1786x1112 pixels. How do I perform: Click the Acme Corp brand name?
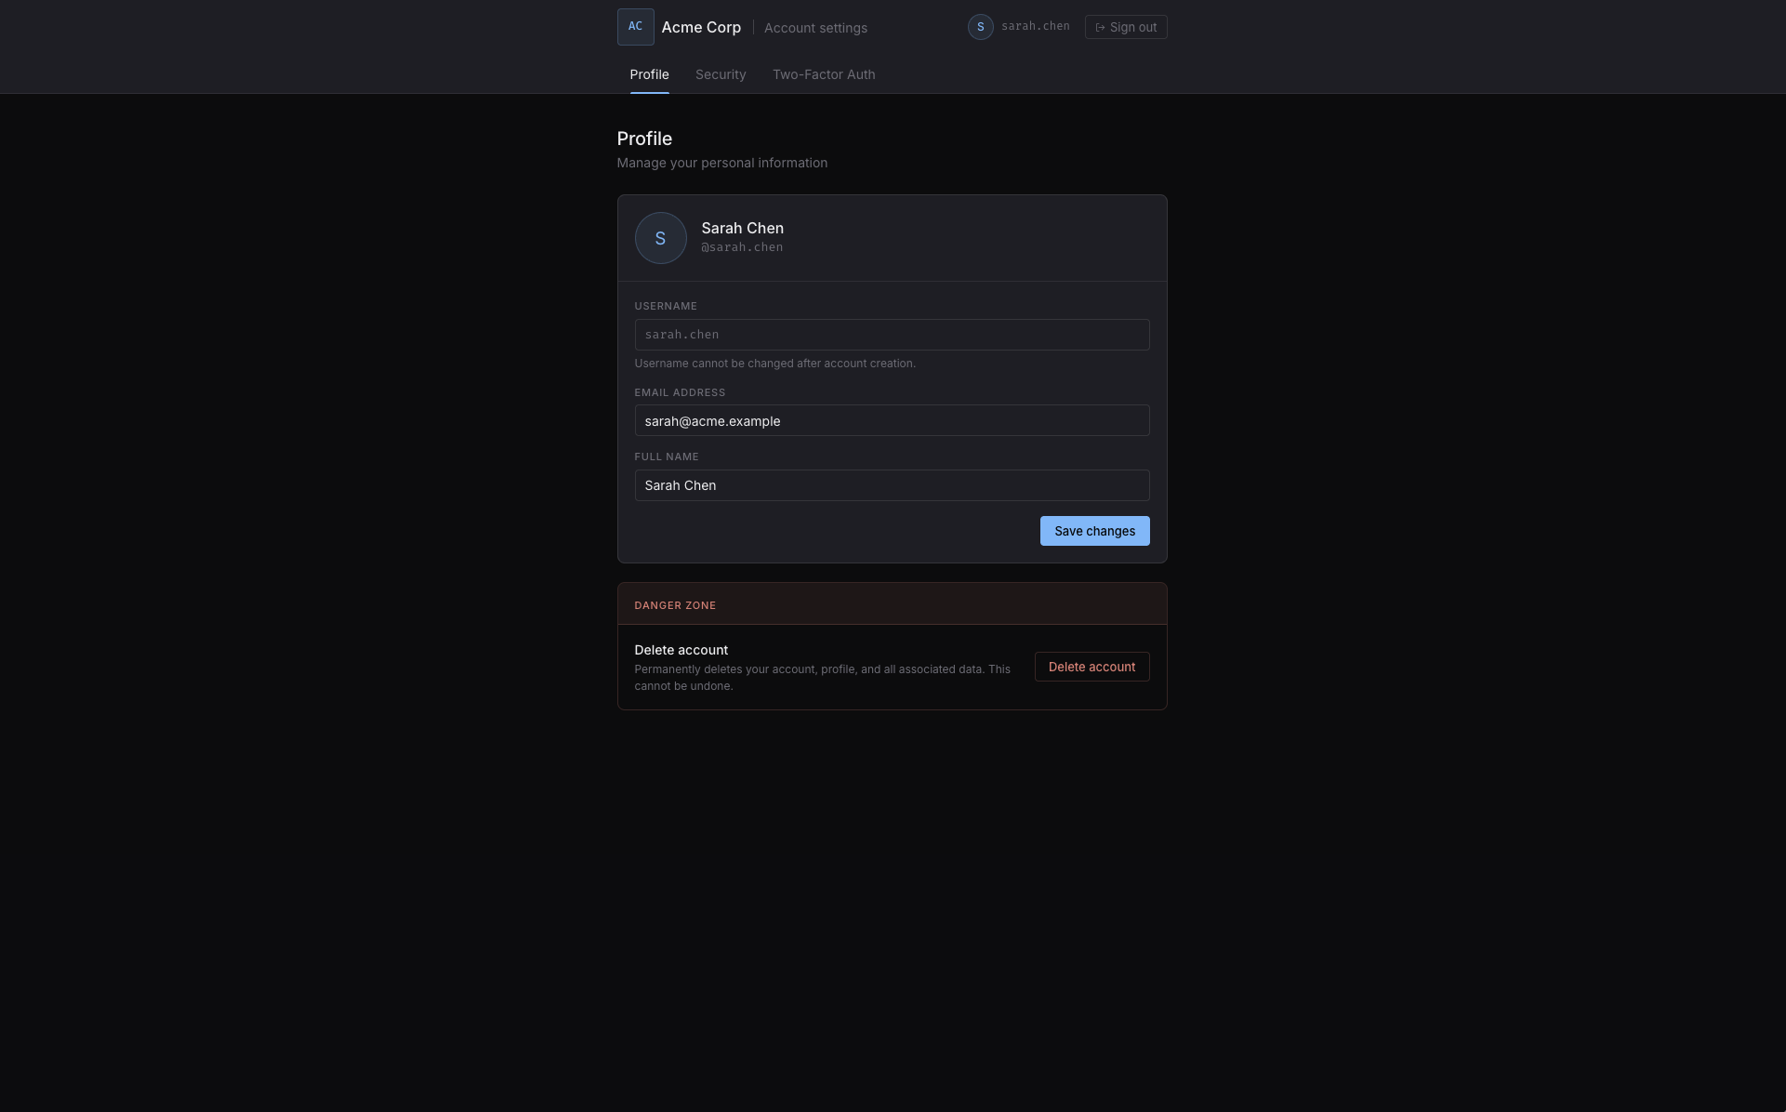coord(701,27)
